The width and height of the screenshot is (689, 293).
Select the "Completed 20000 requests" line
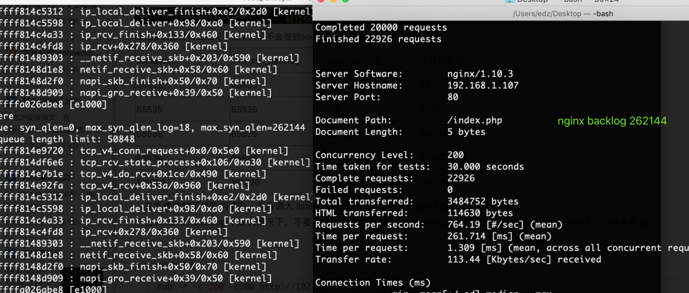381,28
